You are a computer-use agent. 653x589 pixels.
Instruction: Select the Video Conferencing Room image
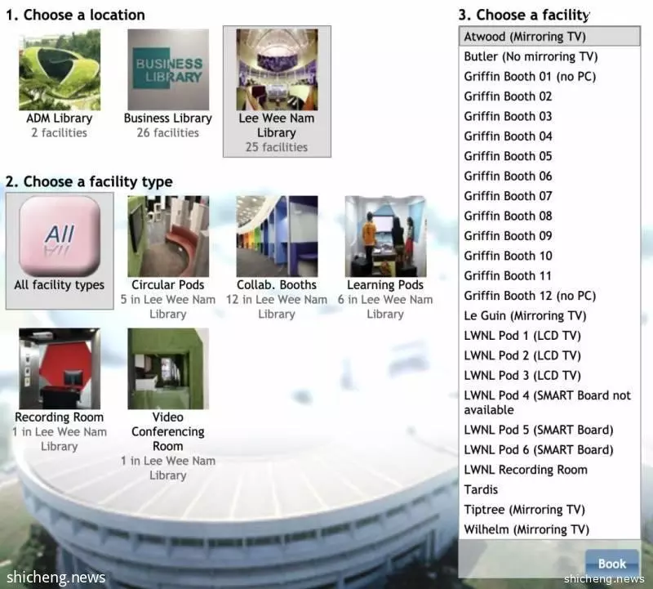168,368
